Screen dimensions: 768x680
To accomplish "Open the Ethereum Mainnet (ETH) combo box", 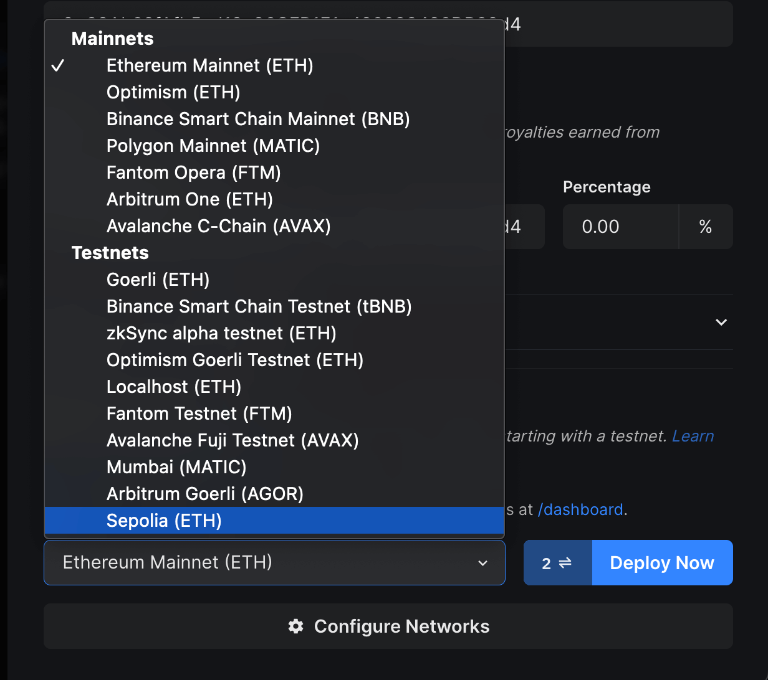I will point(274,562).
